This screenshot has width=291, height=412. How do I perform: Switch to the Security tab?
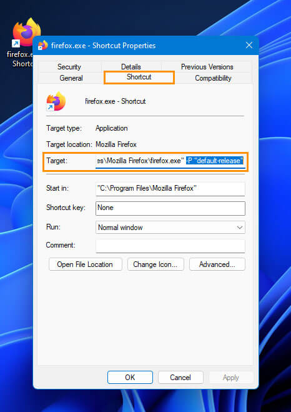69,67
